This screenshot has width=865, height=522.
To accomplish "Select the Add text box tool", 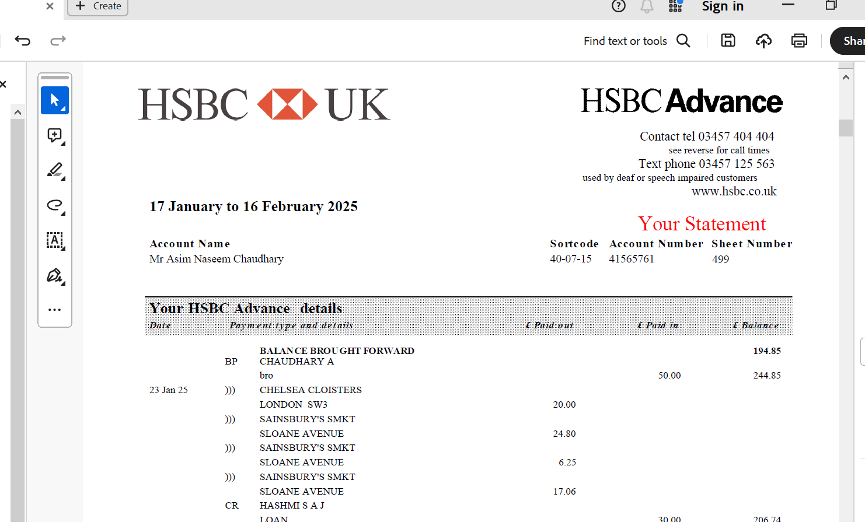I will 55,240.
